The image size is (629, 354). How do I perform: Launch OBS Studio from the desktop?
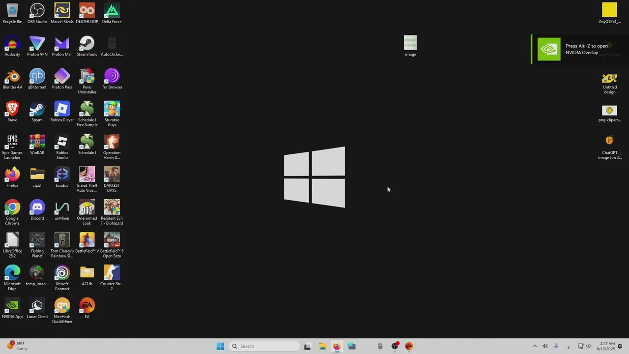(37, 13)
